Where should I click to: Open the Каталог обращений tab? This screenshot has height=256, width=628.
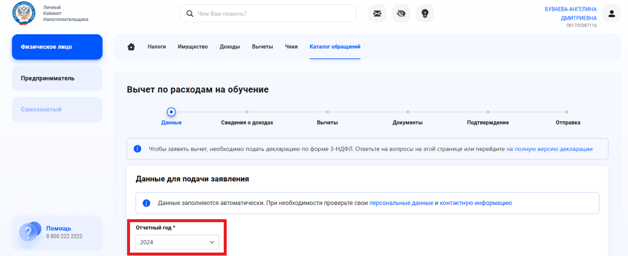(335, 47)
